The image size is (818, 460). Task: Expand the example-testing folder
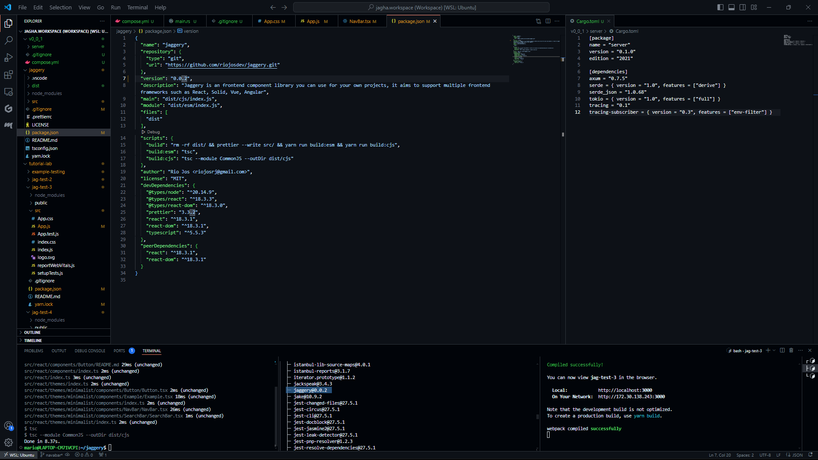pyautogui.click(x=63, y=172)
